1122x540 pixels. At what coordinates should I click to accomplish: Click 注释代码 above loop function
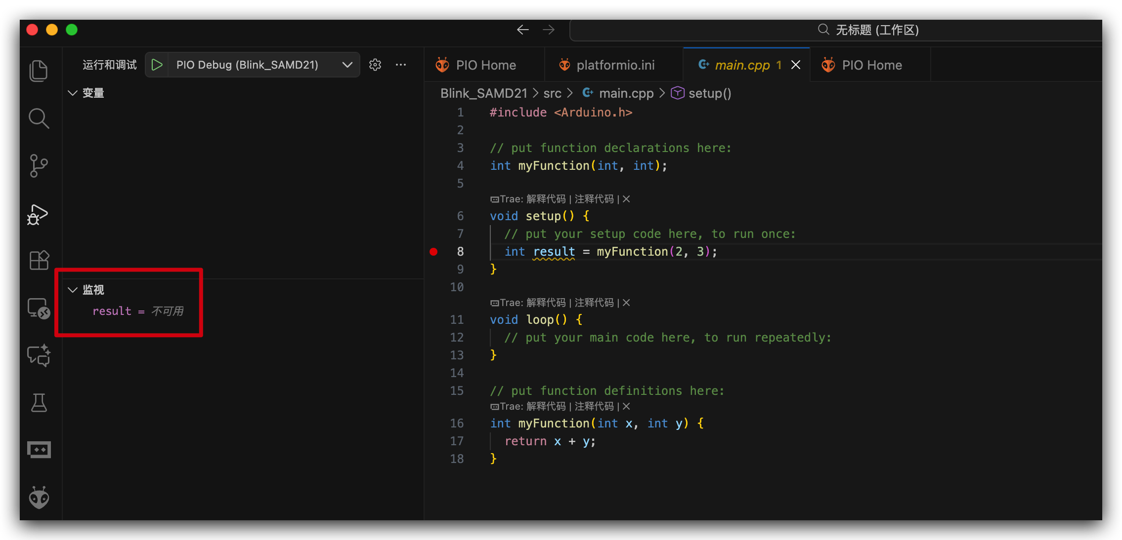pyautogui.click(x=594, y=303)
